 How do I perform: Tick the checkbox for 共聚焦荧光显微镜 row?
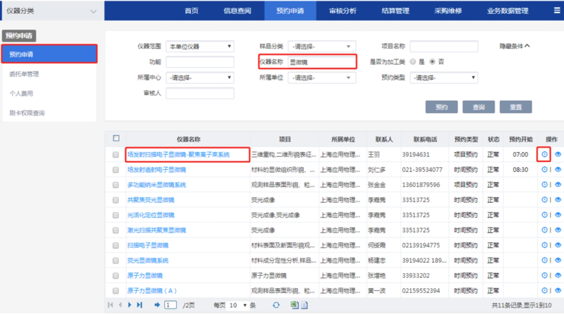tap(116, 200)
